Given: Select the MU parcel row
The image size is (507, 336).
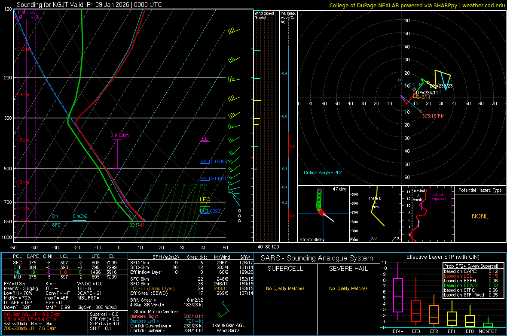Looking at the screenshot, I should 64,276.
